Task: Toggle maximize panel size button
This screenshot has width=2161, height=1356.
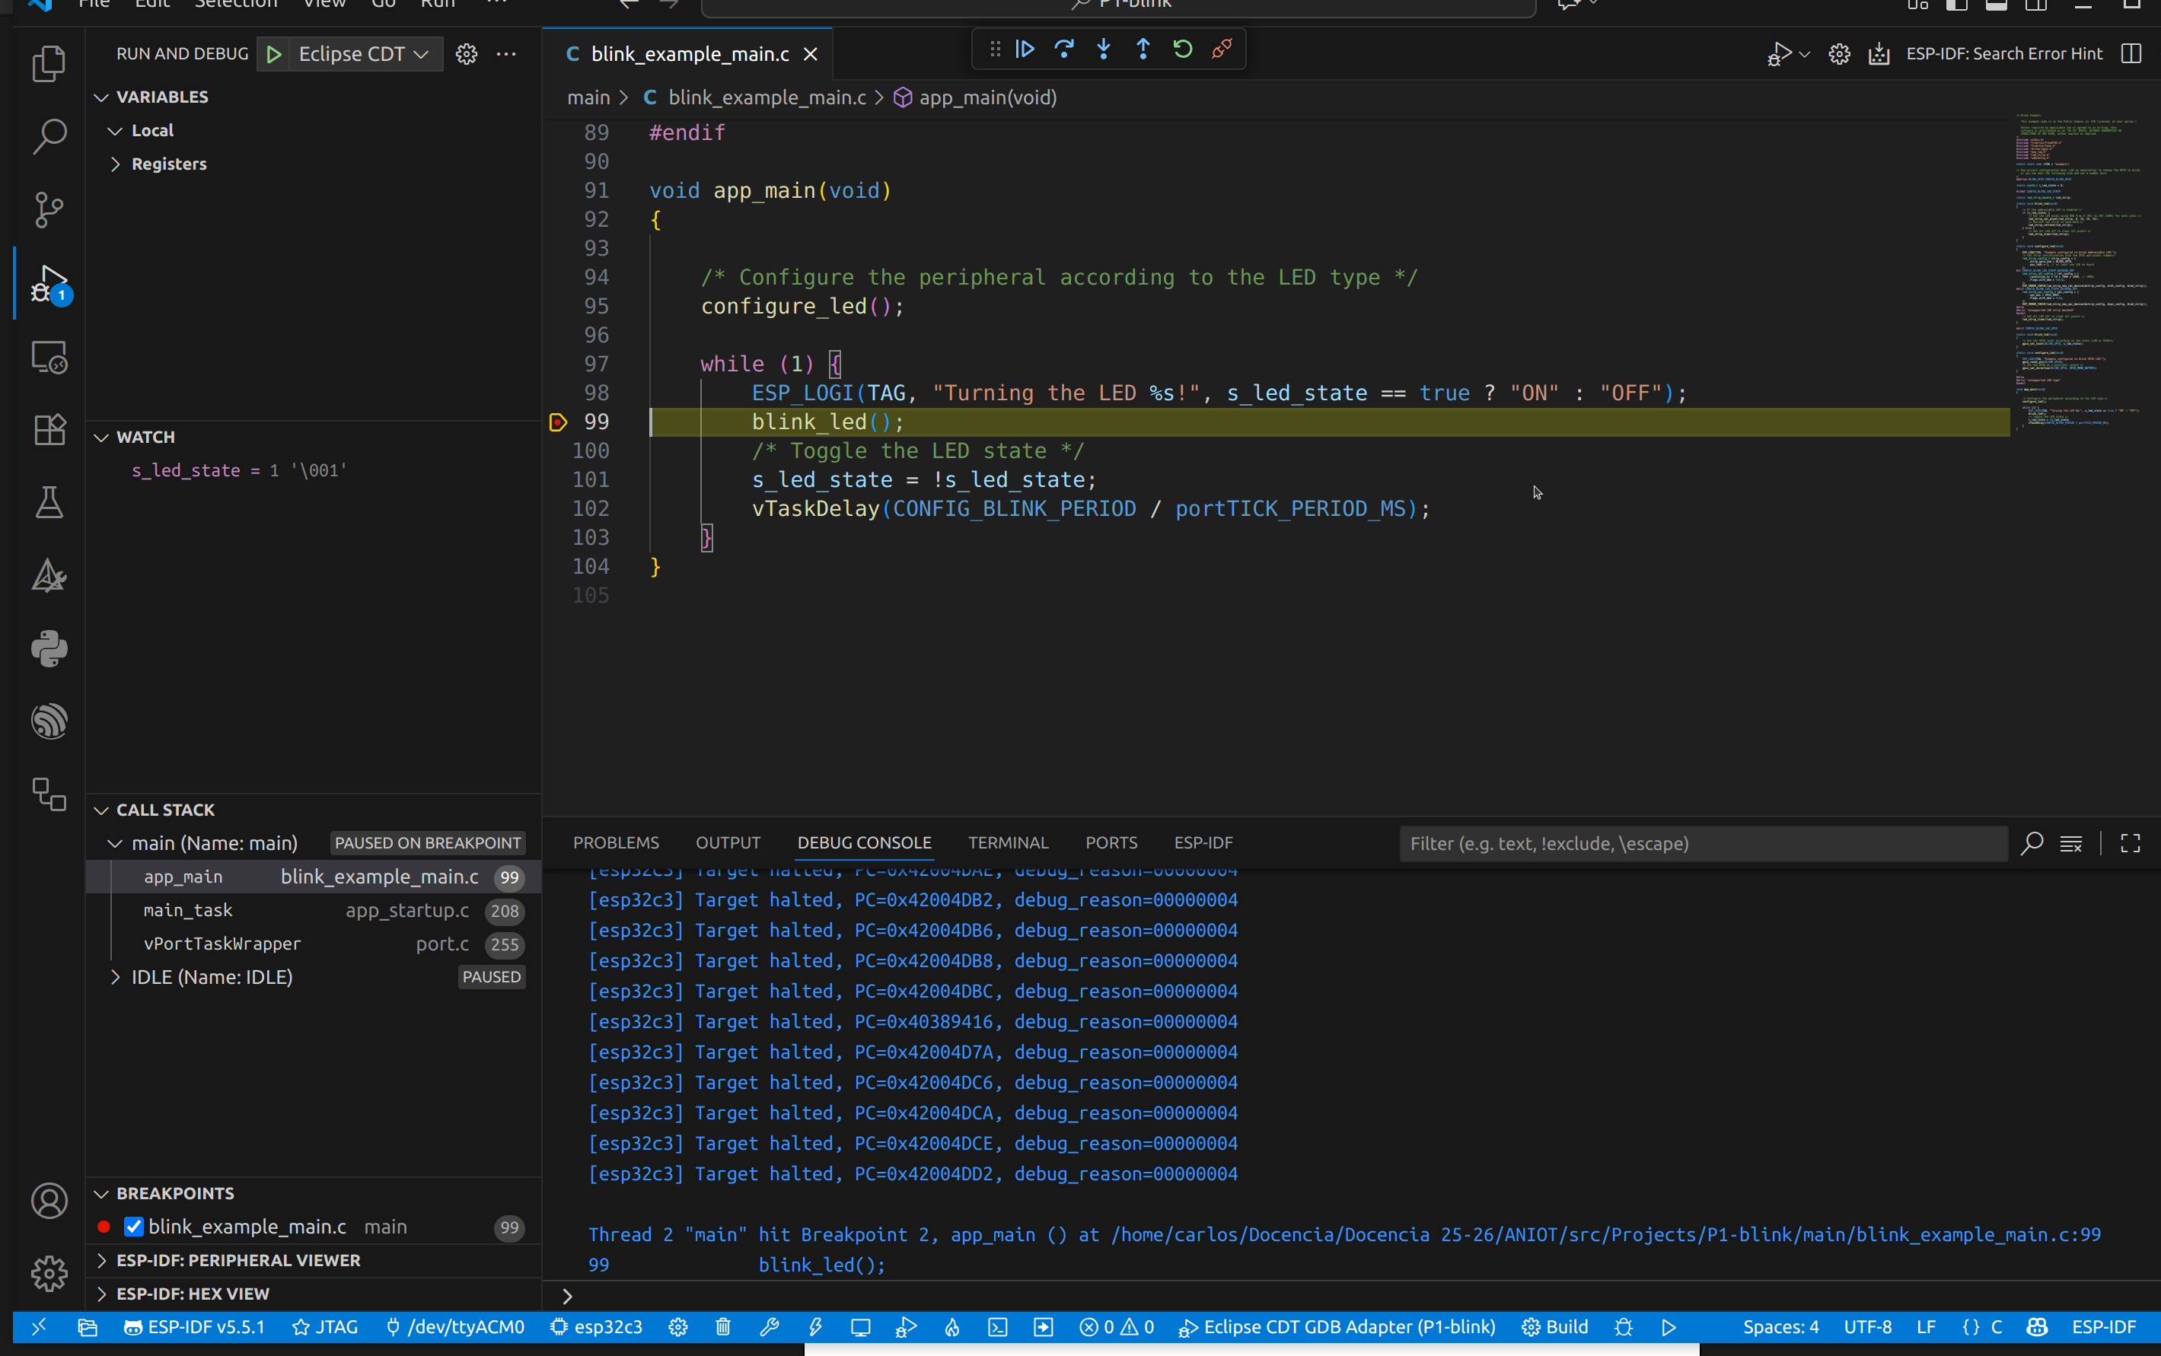Action: coord(2131,843)
